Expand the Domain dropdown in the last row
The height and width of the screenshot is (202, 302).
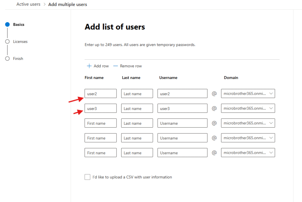pyautogui.click(x=248, y=153)
